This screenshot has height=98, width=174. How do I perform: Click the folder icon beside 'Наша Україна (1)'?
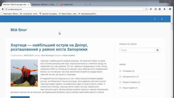pyautogui.click(x=120, y=88)
